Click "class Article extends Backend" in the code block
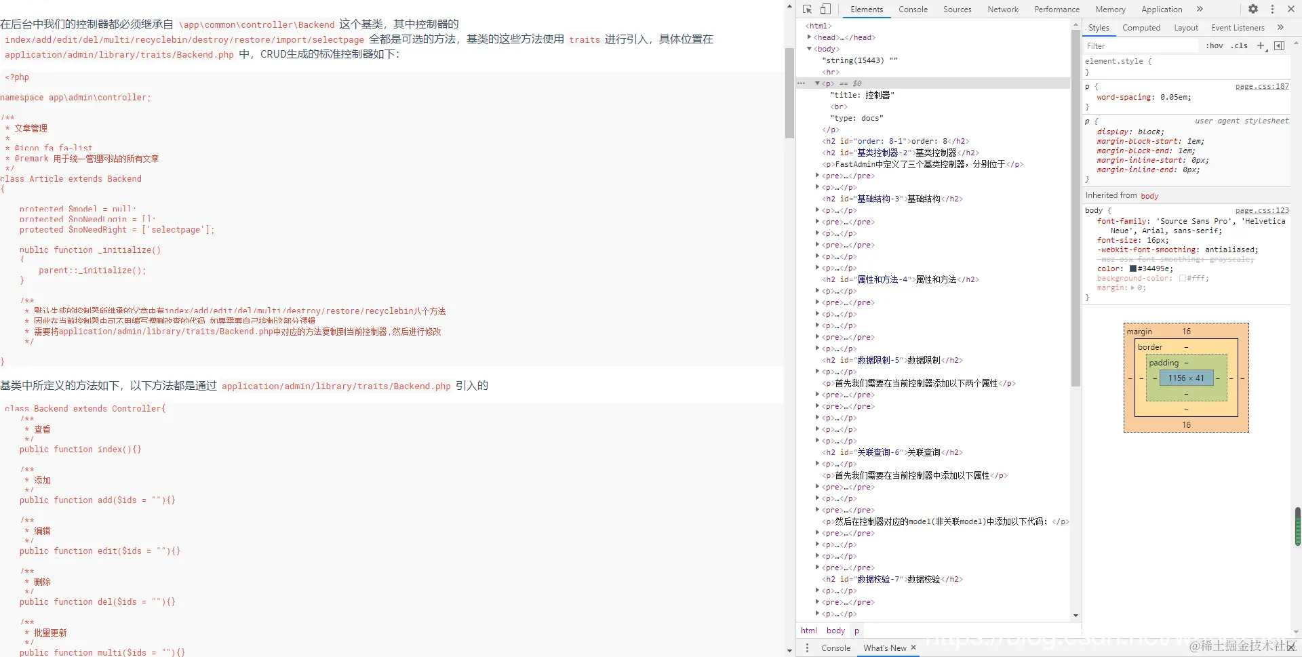 coord(71,179)
